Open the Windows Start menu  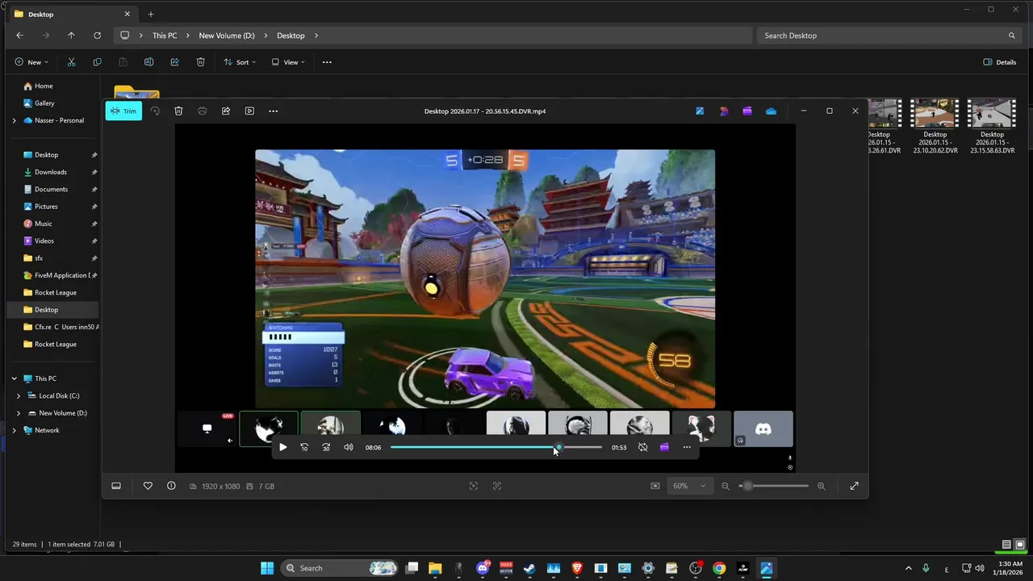[x=267, y=568]
